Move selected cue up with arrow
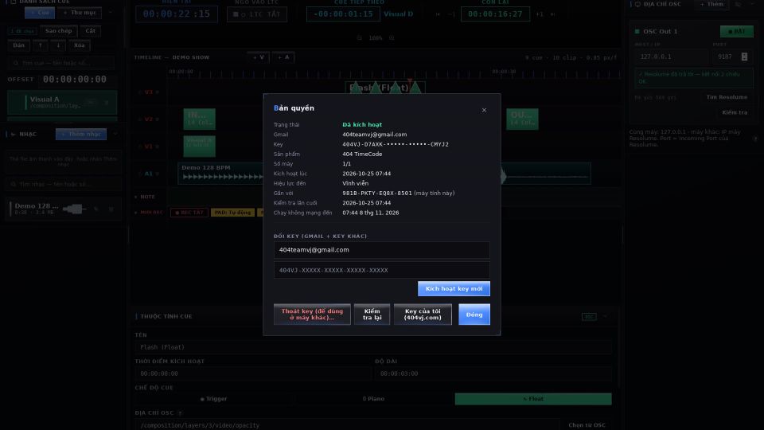 (41, 45)
